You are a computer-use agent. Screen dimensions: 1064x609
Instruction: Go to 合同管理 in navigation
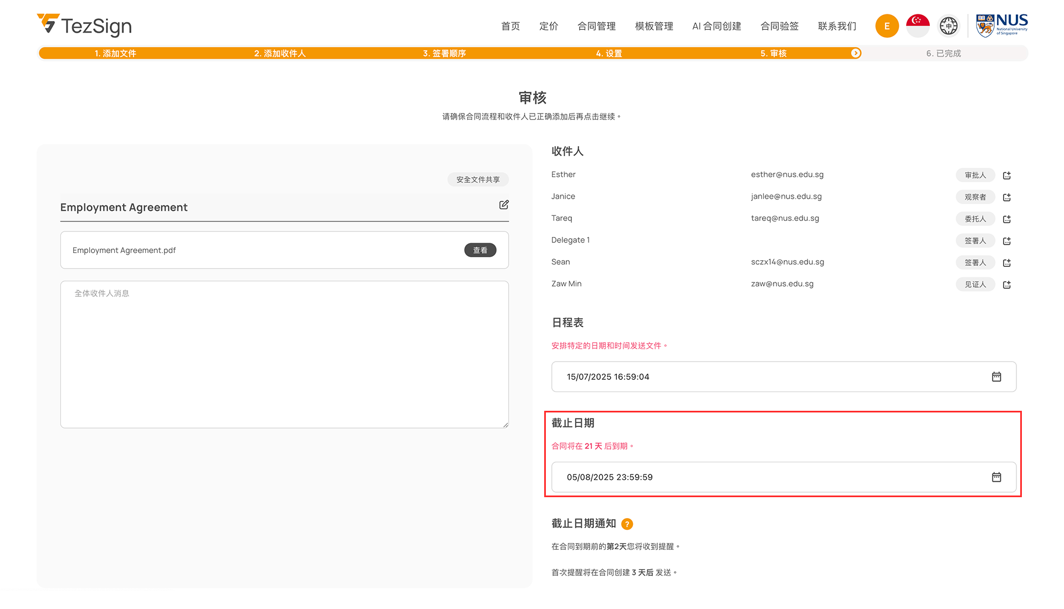point(596,26)
